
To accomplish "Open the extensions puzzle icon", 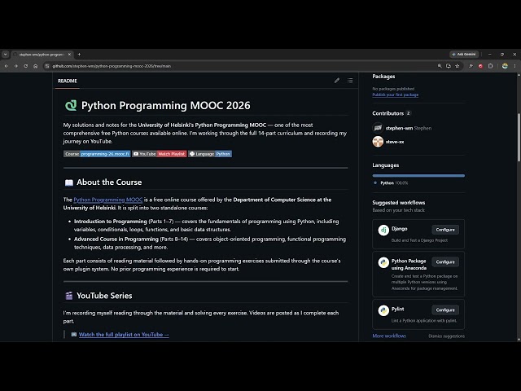I will click(490, 66).
